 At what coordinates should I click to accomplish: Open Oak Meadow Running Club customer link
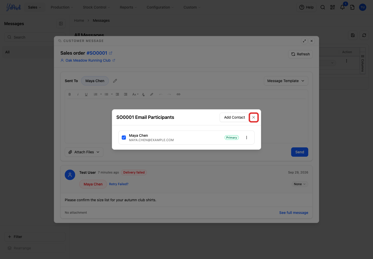pyautogui.click(x=88, y=60)
